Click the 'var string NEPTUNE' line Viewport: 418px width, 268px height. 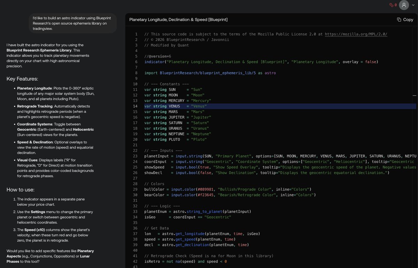pos(178,134)
